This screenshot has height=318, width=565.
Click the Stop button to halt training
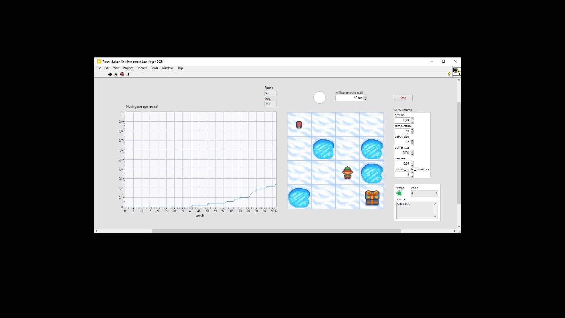pyautogui.click(x=403, y=98)
